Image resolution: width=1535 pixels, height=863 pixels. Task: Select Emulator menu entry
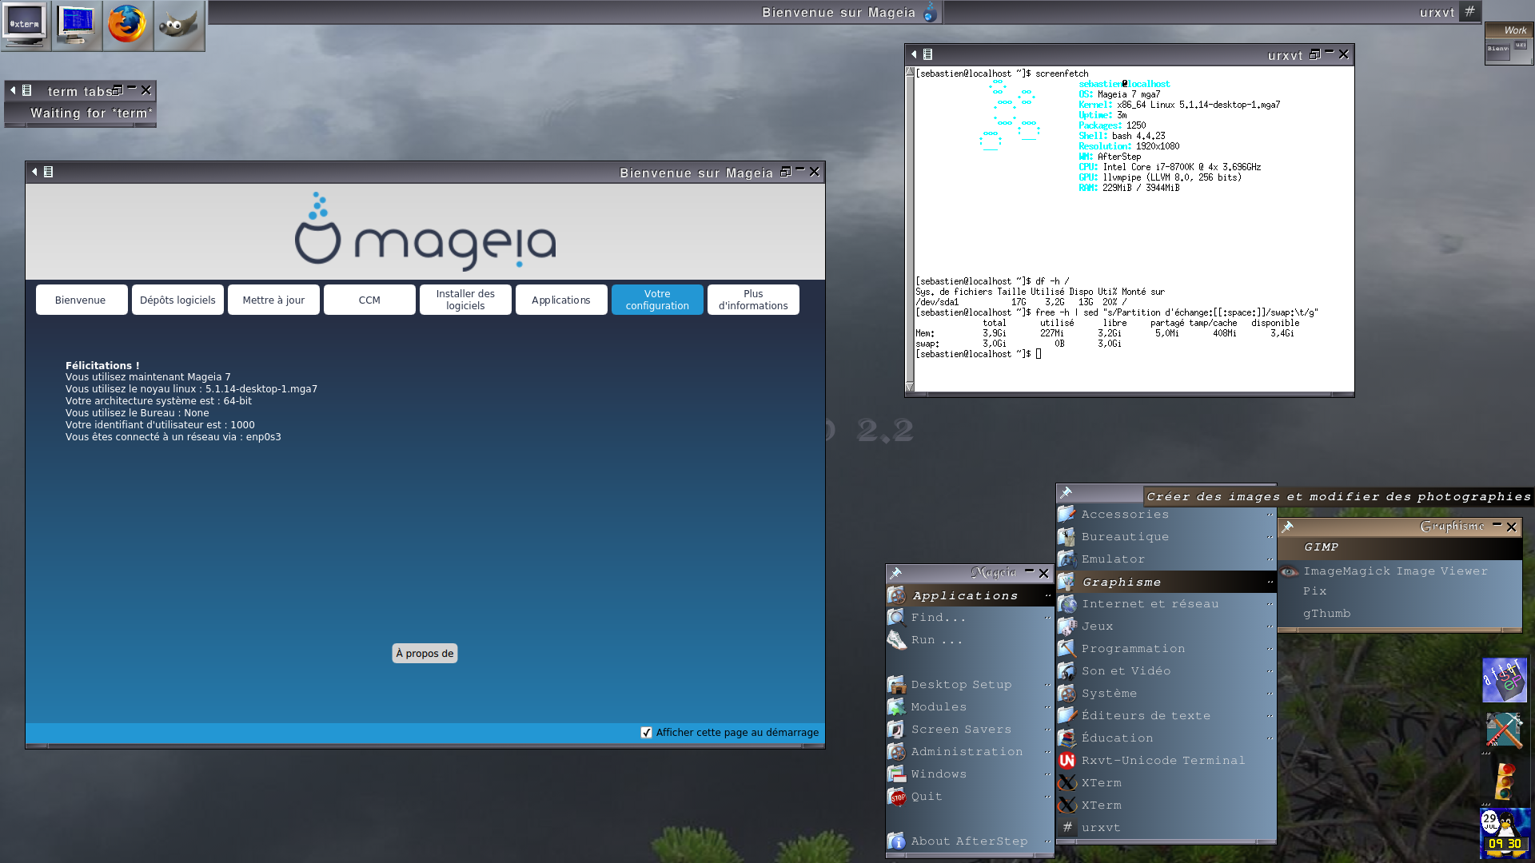click(x=1166, y=559)
